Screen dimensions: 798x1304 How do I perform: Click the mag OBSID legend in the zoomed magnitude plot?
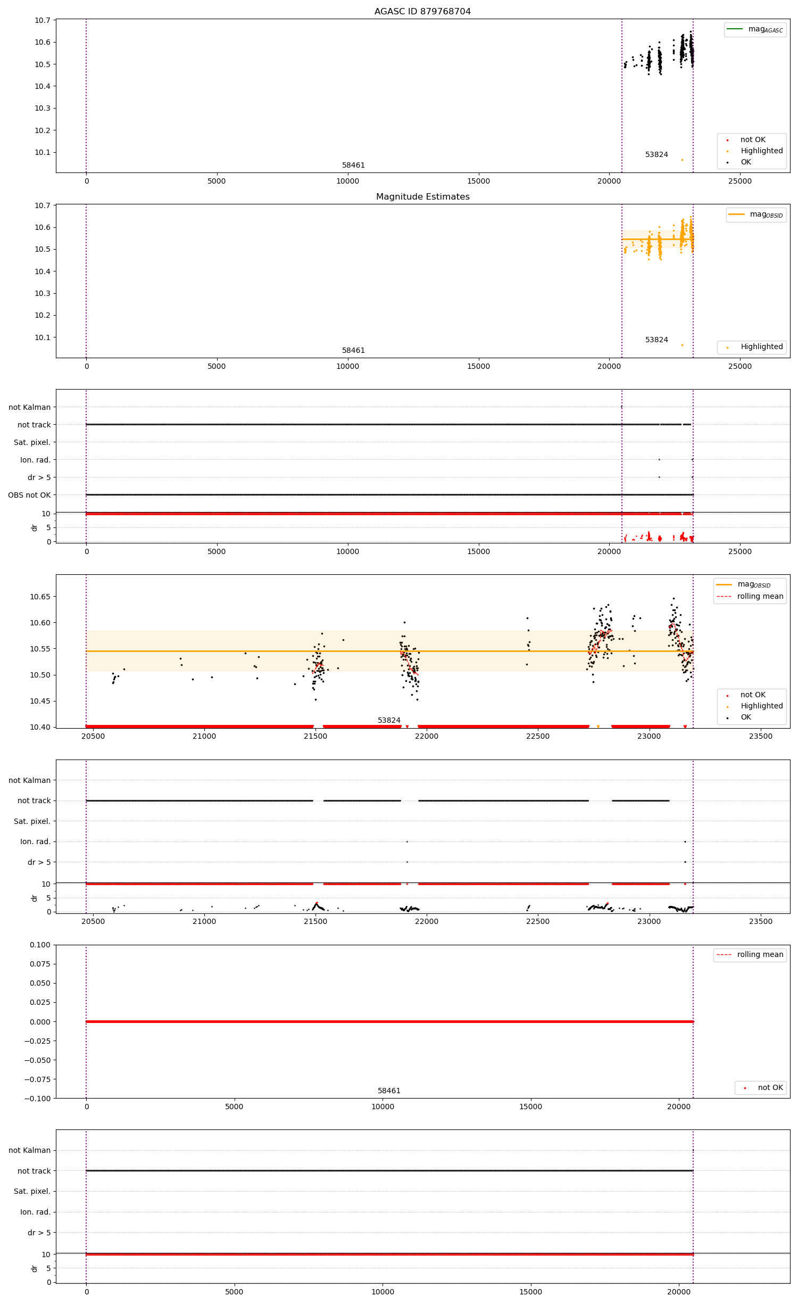tap(744, 584)
